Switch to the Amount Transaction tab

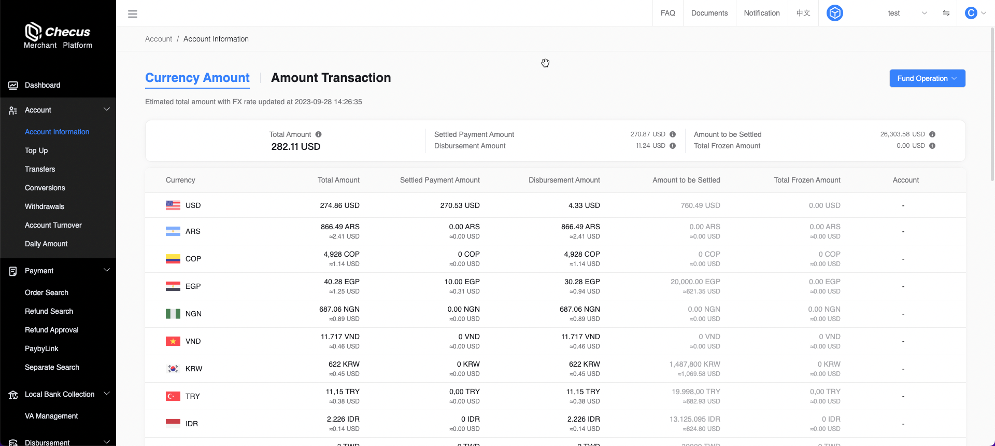(331, 78)
